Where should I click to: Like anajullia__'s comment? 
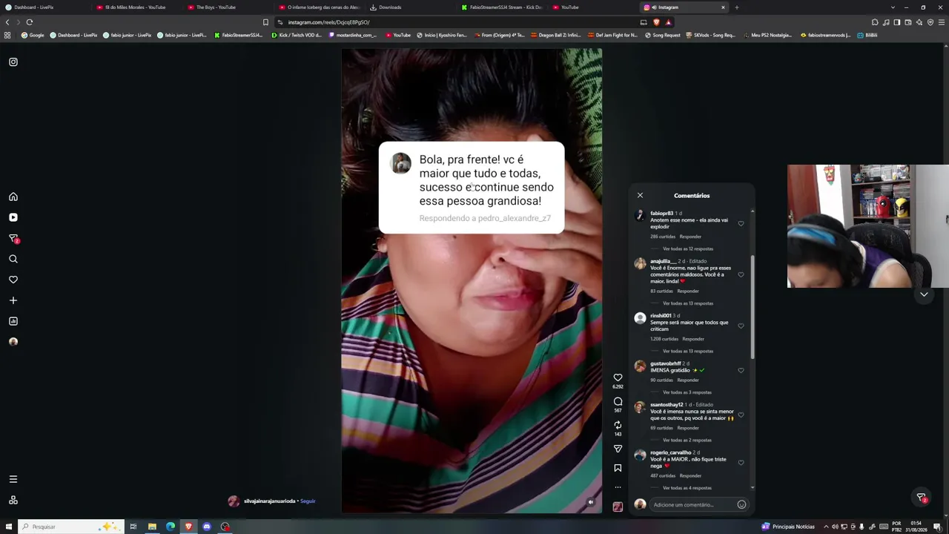coord(741,274)
